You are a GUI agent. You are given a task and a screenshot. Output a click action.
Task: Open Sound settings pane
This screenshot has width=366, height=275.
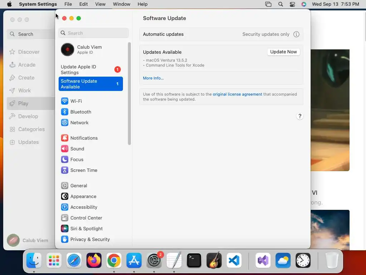pos(90,149)
